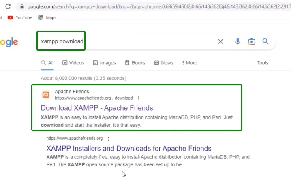Open the Download XAMPP - Apache Friends link
The image size is (291, 177).
pyautogui.click(x=97, y=108)
